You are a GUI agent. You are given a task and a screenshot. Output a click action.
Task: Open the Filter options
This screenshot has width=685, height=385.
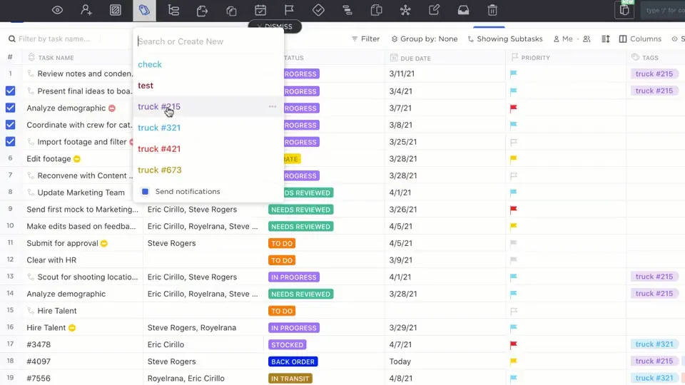tap(365, 38)
